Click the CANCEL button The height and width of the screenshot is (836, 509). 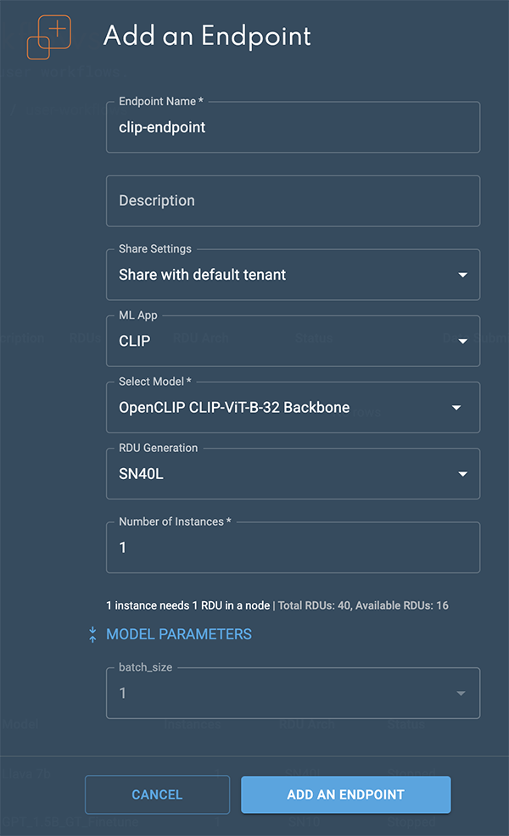click(x=157, y=794)
